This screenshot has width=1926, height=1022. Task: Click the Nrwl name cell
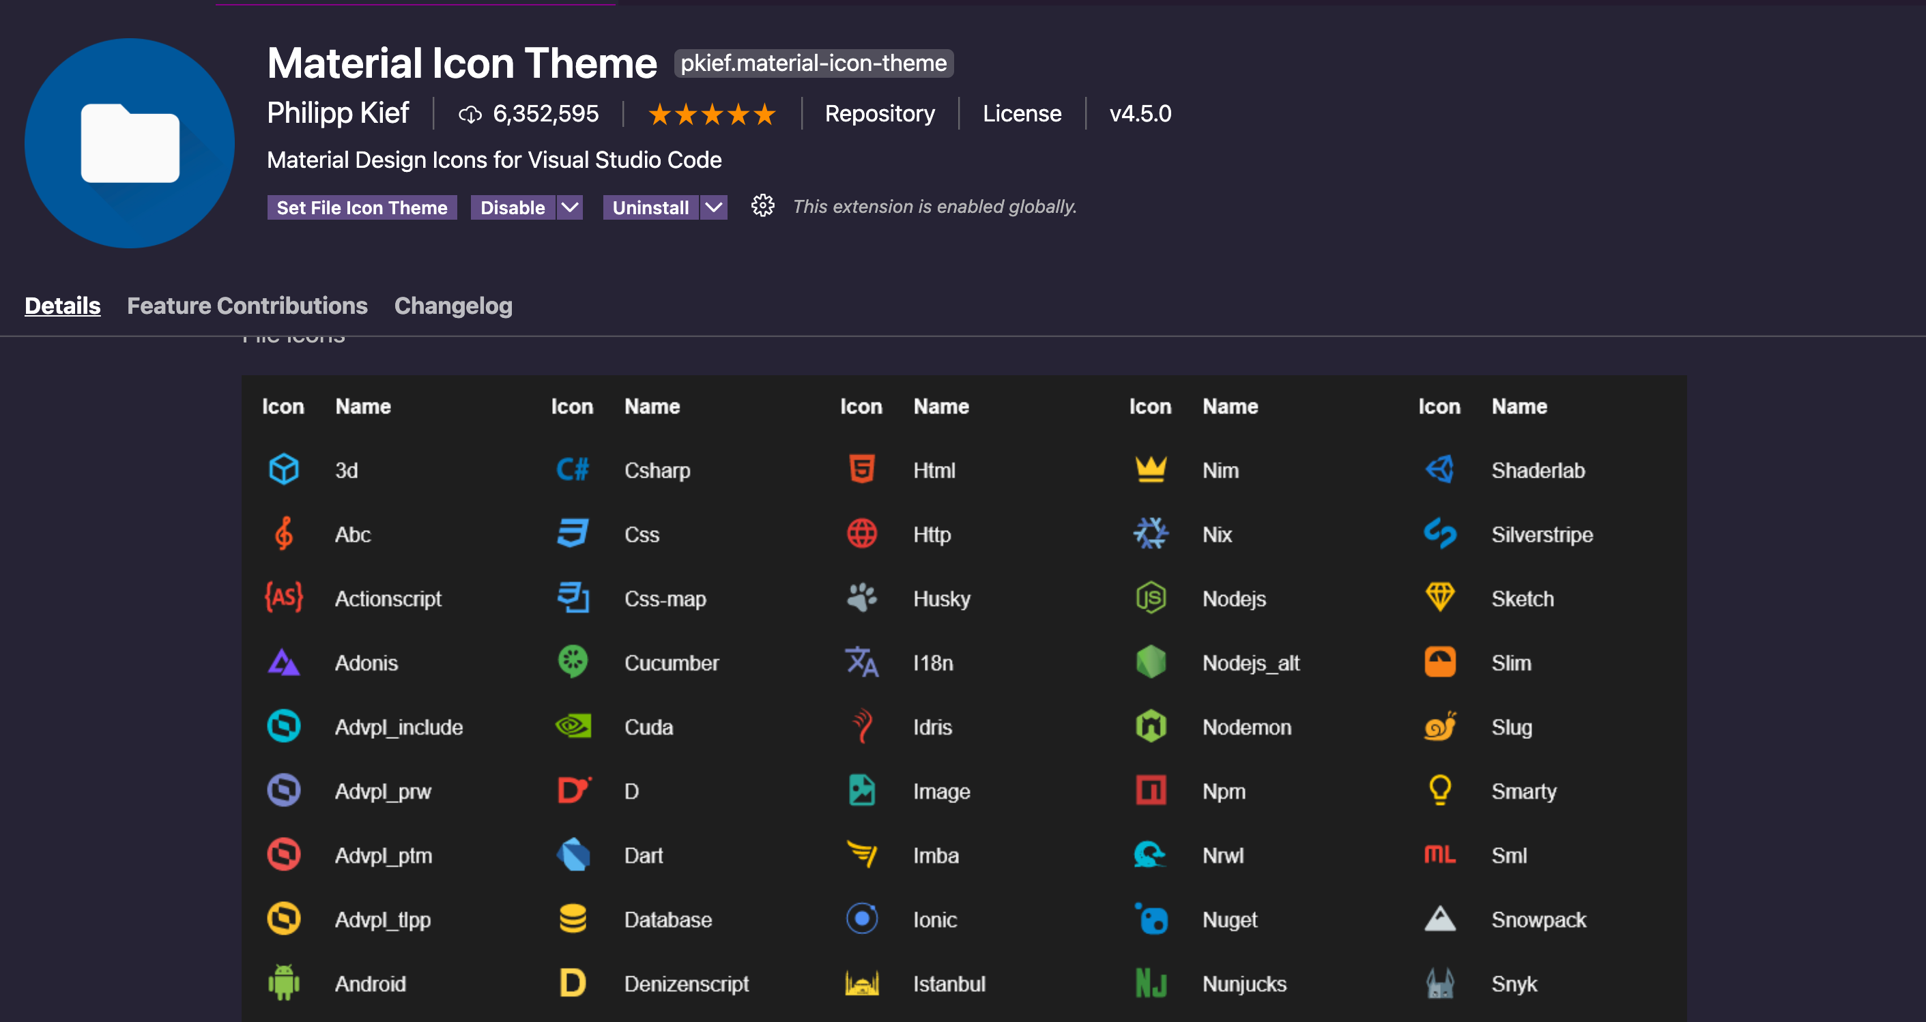coord(1222,856)
